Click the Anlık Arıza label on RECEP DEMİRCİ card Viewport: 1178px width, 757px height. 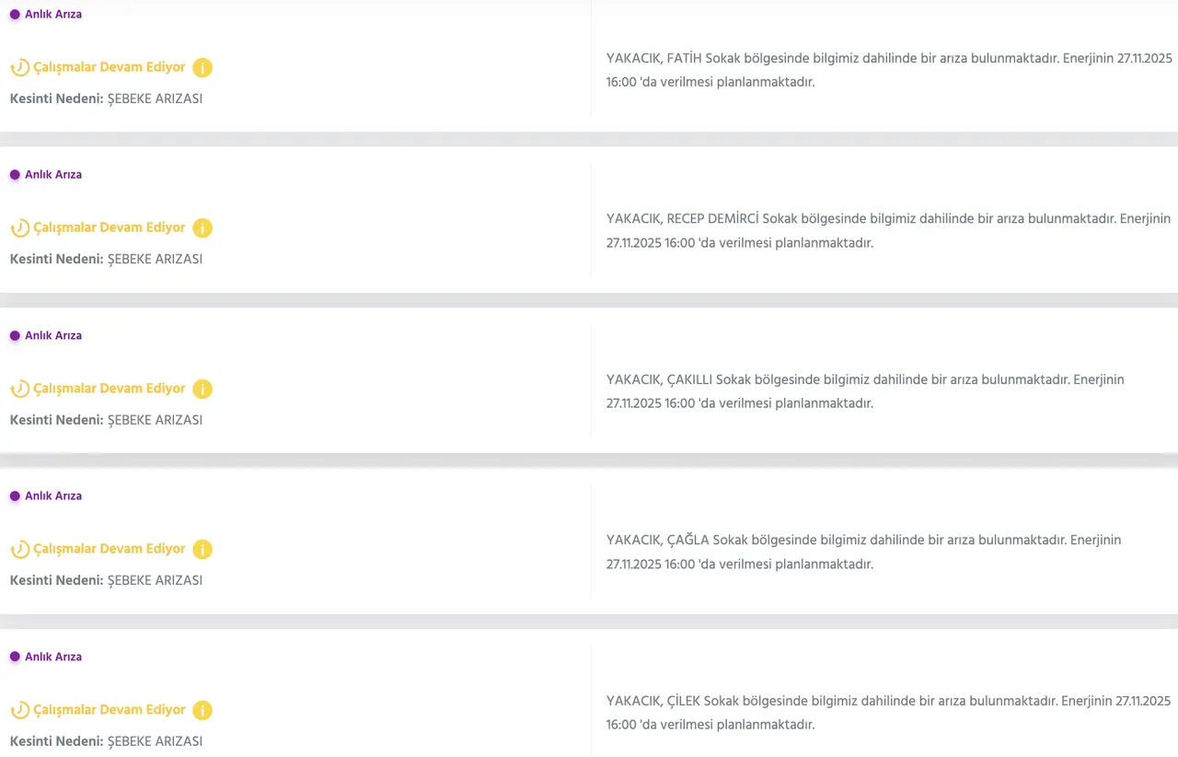click(53, 175)
